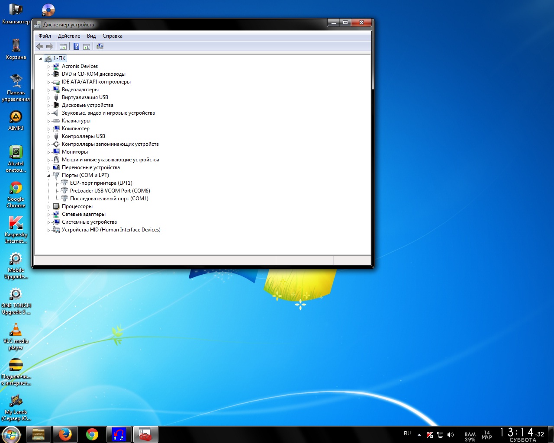554x443 pixels.
Task: Click the My Lands desktop icon
Action: point(16,407)
